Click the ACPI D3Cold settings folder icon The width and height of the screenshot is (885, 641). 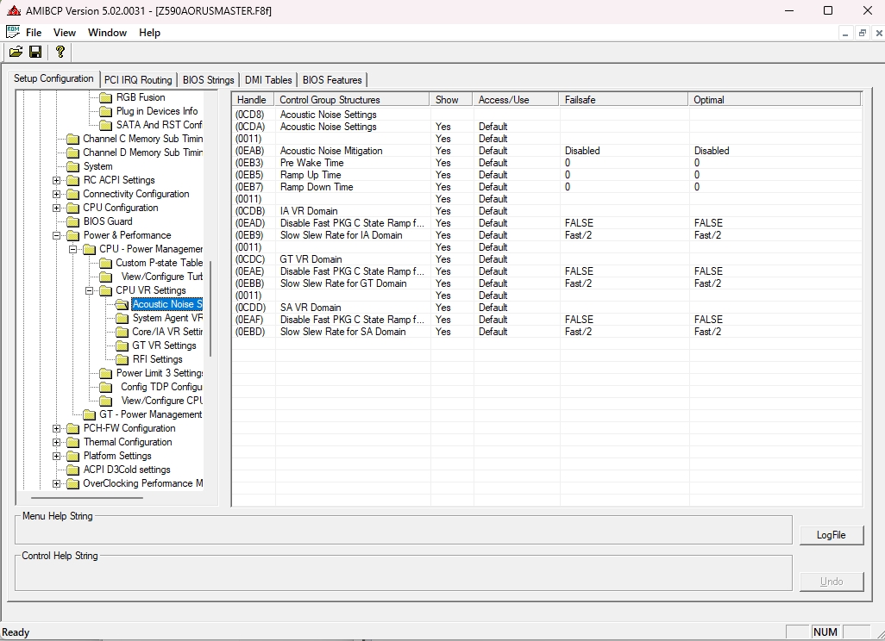[72, 470]
